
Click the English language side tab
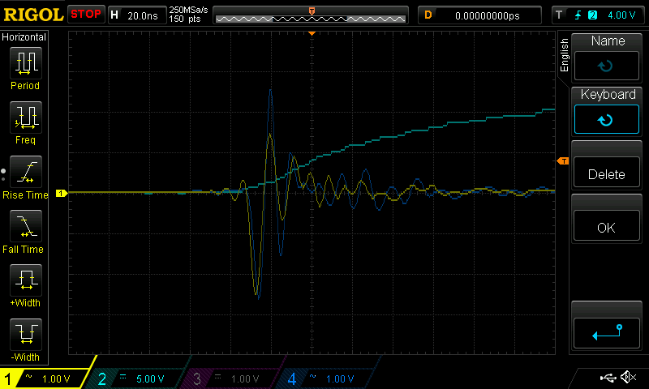(x=564, y=55)
